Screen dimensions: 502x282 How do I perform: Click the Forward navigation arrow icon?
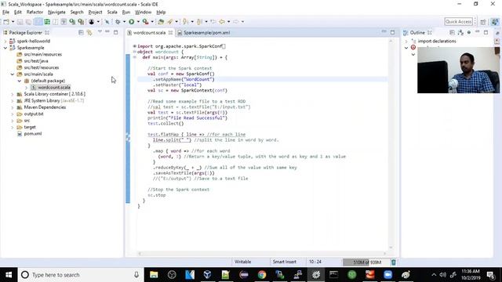click(x=236, y=22)
